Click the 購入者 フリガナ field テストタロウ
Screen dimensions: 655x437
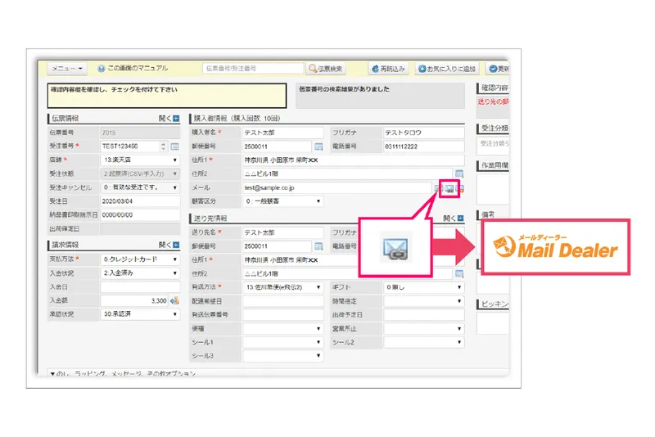point(424,133)
